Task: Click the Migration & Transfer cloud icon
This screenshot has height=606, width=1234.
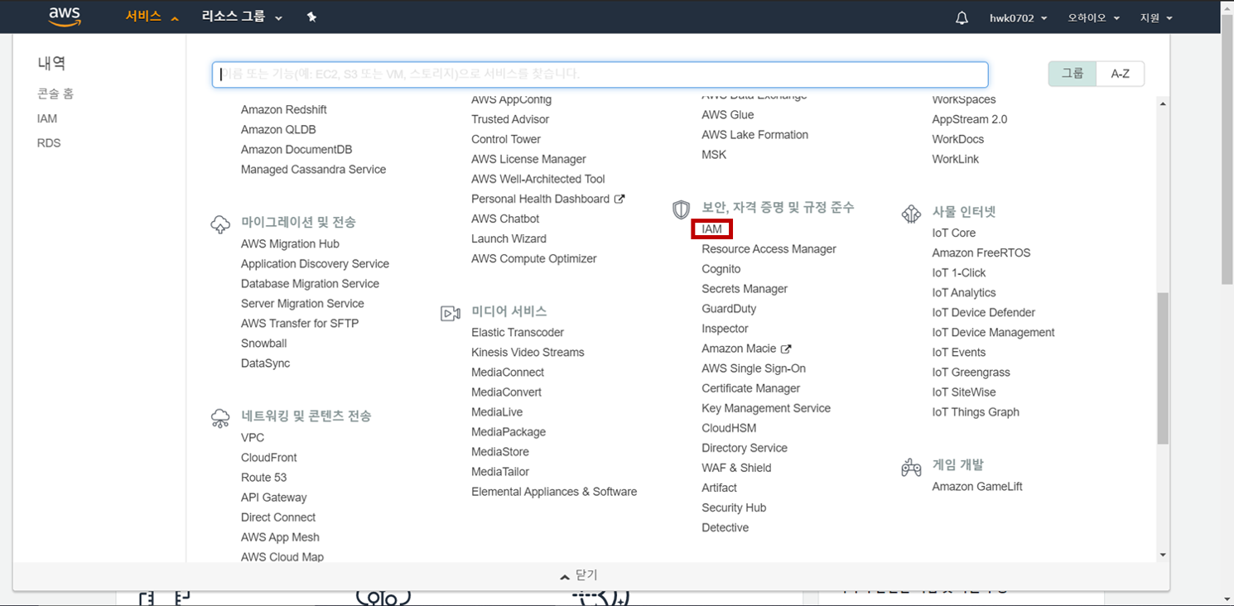Action: [x=220, y=224]
